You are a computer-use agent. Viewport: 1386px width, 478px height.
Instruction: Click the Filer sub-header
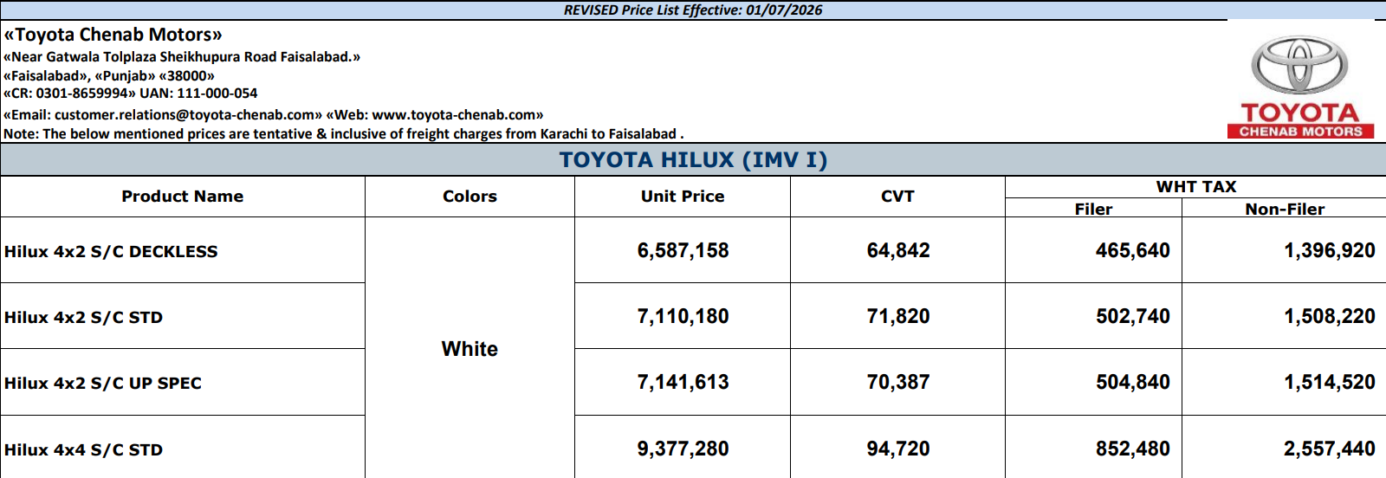1093,209
